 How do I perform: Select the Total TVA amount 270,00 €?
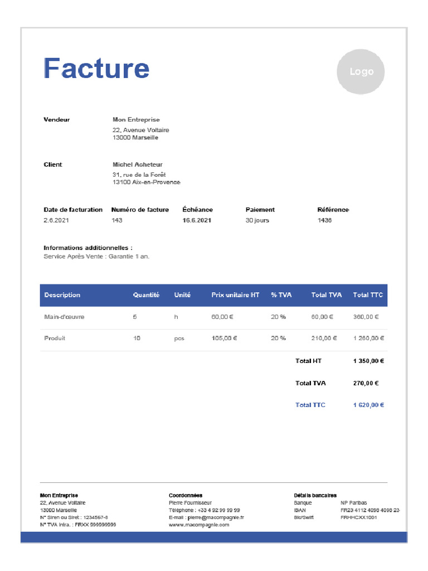[366, 383]
